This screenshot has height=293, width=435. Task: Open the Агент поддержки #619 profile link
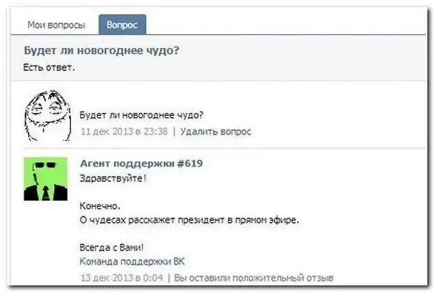[x=141, y=164]
